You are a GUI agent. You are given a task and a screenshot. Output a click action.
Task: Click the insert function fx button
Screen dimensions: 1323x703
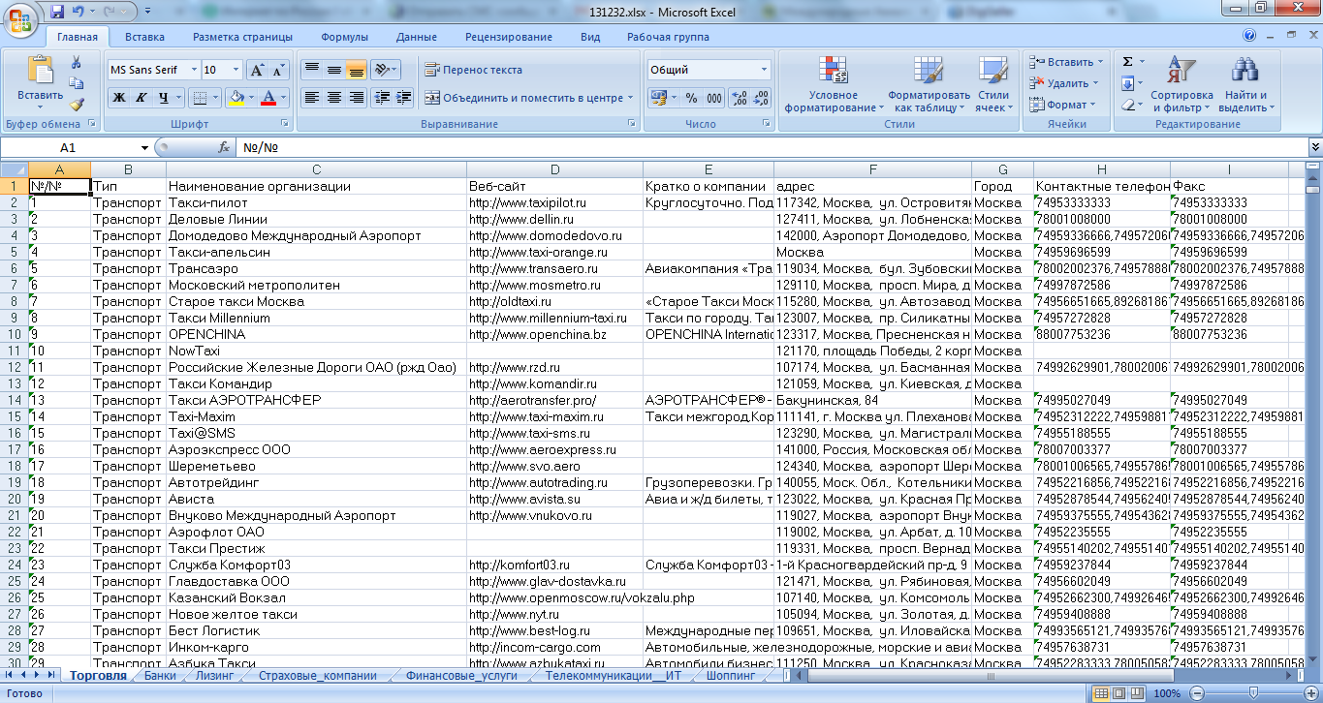pyautogui.click(x=223, y=148)
